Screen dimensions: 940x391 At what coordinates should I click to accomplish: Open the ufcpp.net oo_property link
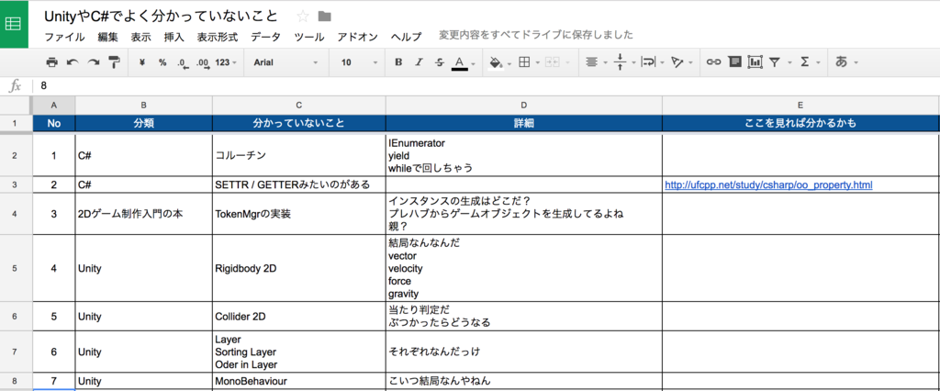point(768,184)
